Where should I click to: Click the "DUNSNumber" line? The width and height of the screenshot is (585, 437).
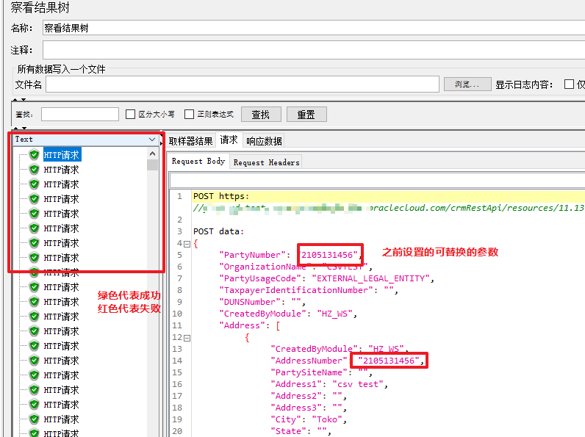262,302
